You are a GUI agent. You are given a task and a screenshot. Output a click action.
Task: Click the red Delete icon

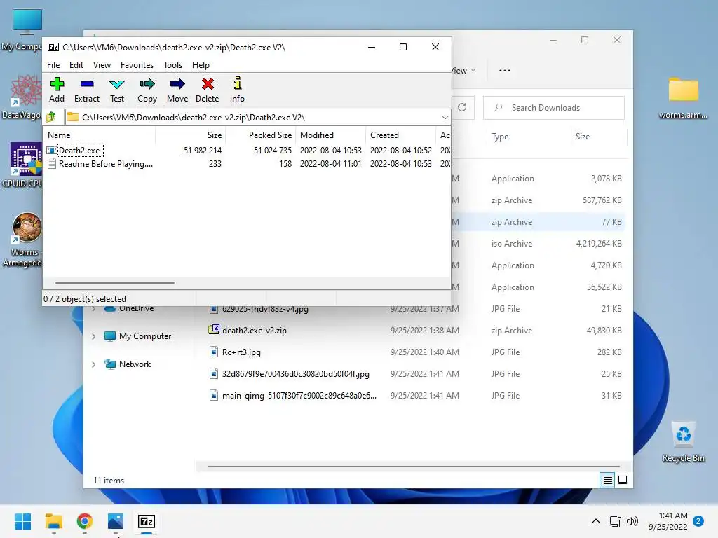pos(208,90)
